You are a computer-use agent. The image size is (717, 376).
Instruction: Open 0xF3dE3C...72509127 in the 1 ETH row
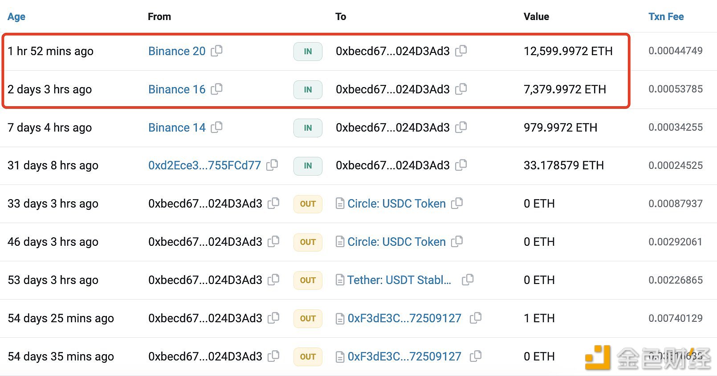coord(404,318)
